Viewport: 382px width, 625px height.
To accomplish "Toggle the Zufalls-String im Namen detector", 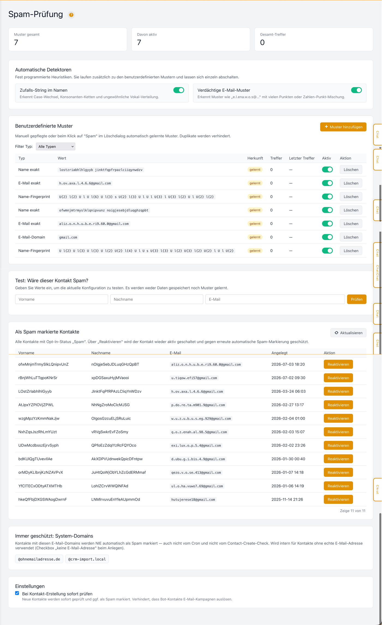I will pyautogui.click(x=179, y=90).
